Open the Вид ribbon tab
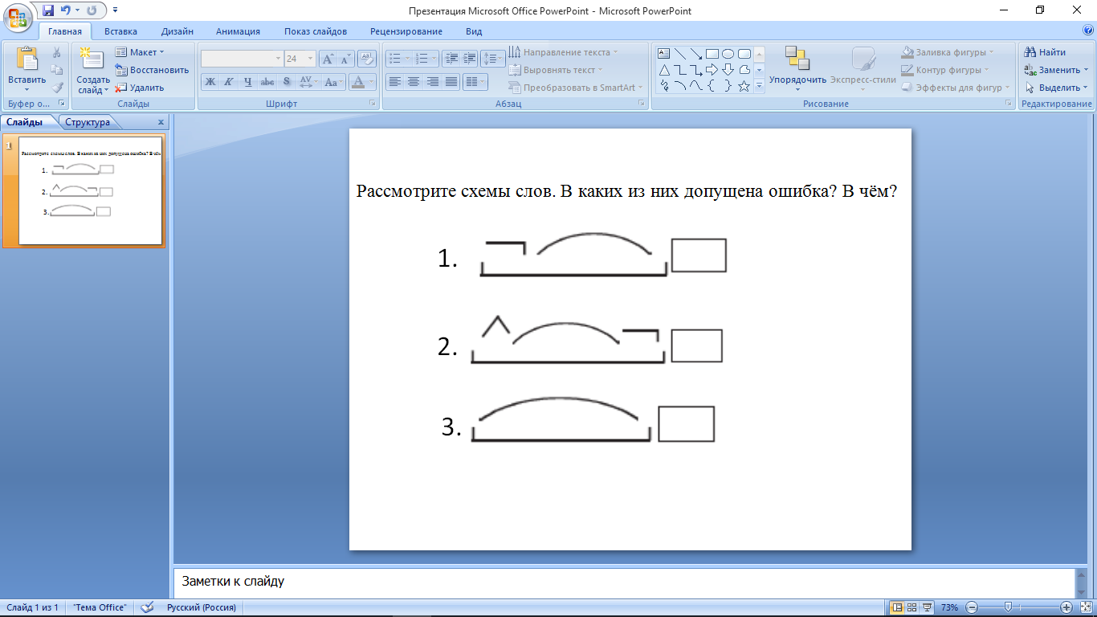 click(474, 31)
